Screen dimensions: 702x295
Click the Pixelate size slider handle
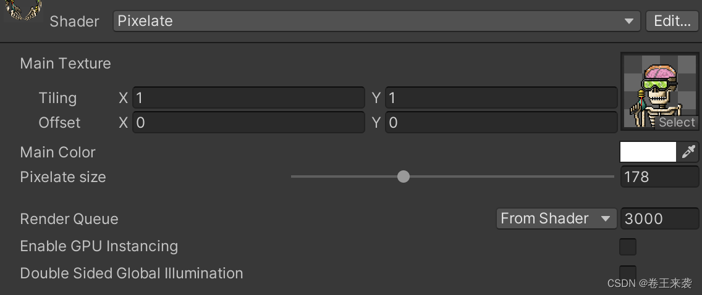coord(404,177)
